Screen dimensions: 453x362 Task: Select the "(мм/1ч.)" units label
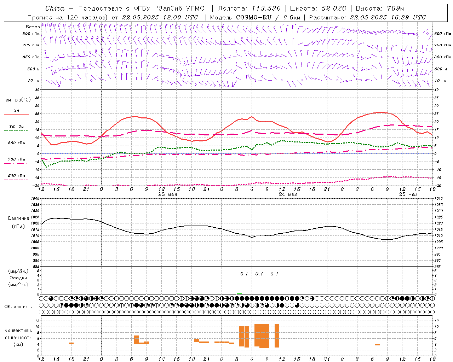pos(18,285)
